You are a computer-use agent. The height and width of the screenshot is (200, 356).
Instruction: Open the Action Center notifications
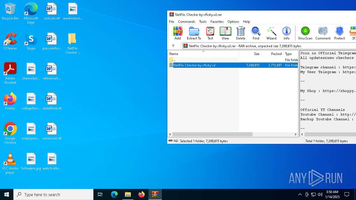pyautogui.click(x=347, y=194)
